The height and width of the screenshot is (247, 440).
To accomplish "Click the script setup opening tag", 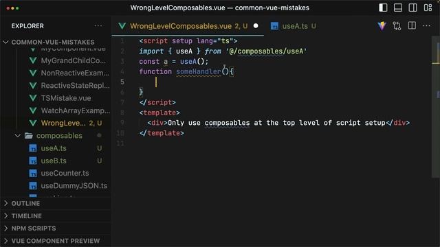I will tap(188, 41).
